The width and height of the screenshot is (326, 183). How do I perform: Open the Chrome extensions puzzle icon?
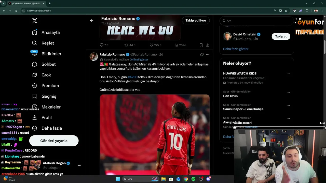point(307,11)
